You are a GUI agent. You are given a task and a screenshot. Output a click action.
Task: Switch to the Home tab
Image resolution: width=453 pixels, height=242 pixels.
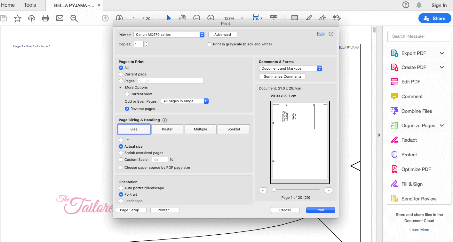pos(8,5)
